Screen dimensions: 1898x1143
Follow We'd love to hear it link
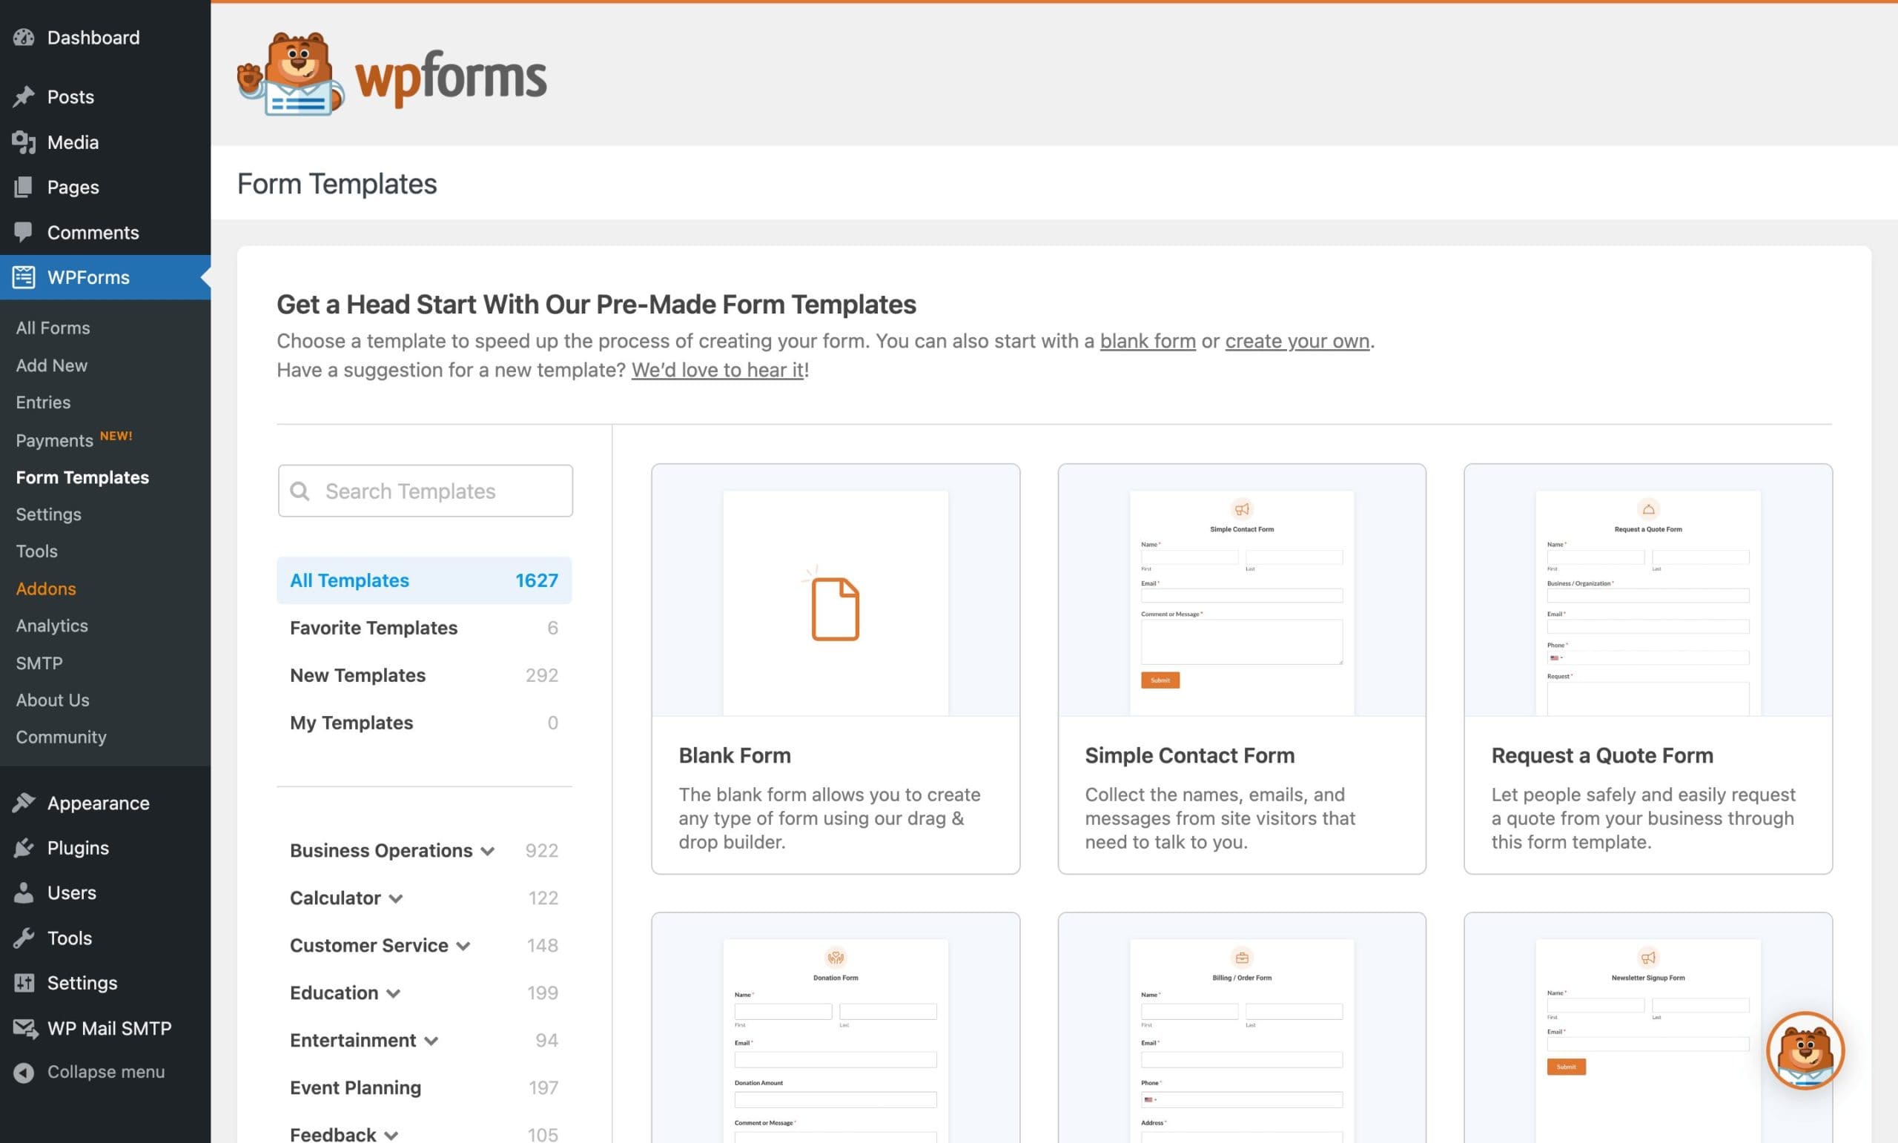coord(717,370)
